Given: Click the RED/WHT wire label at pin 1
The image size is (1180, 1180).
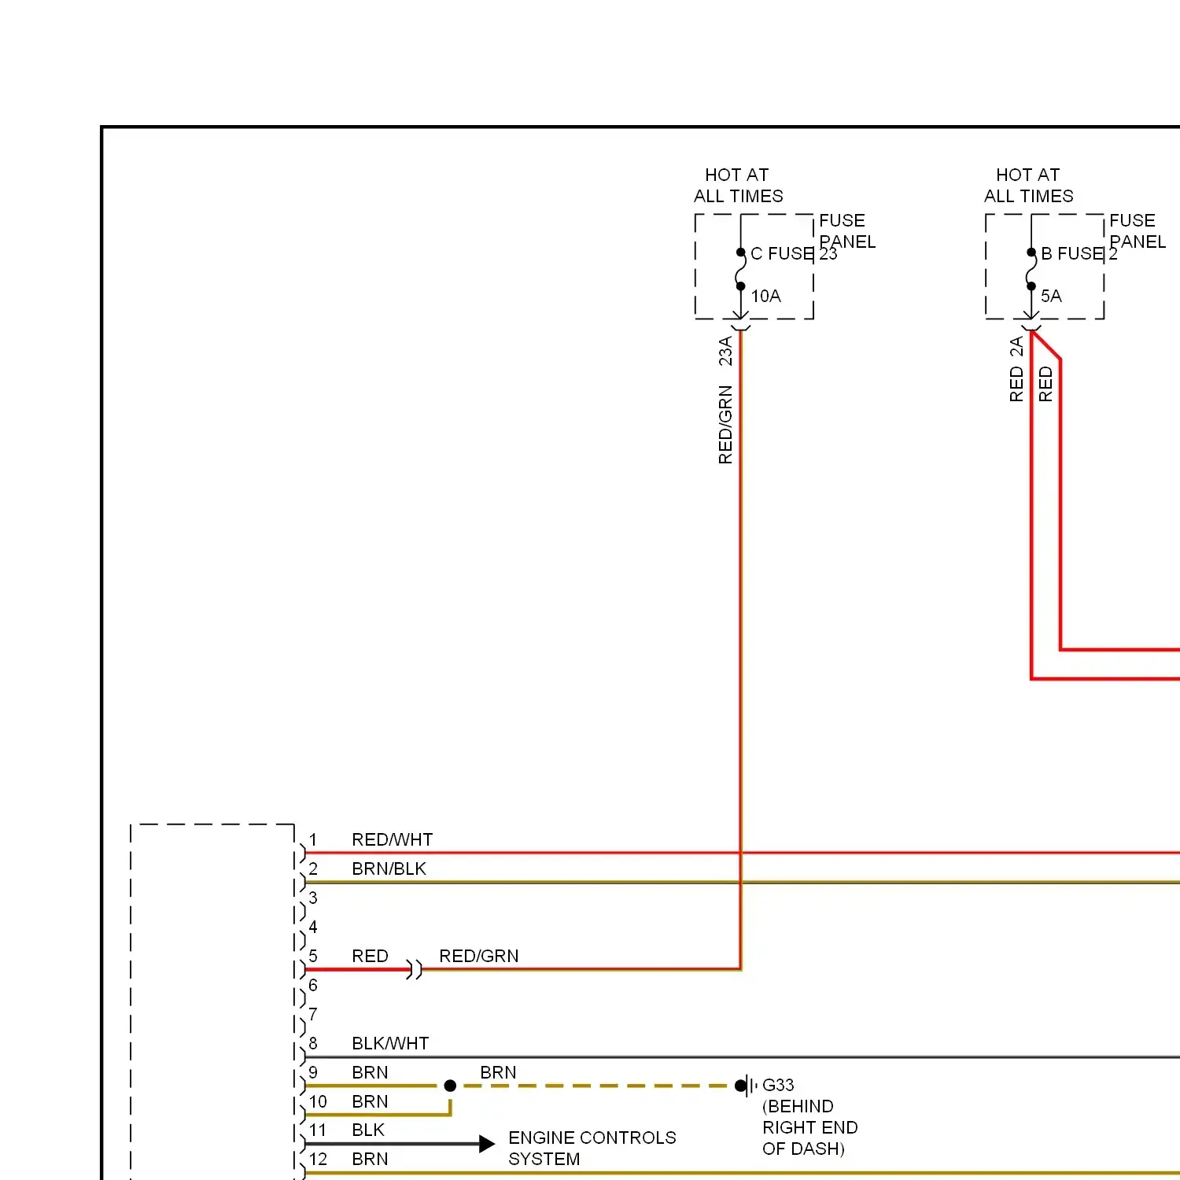Looking at the screenshot, I should (x=393, y=839).
